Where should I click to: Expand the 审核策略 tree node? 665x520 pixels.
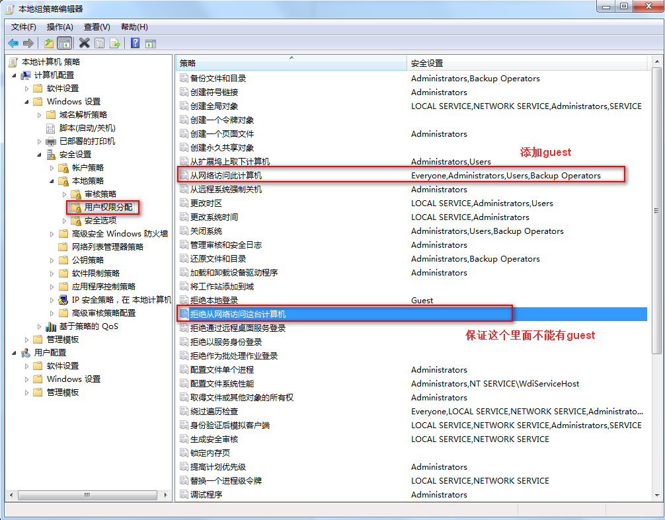tap(64, 194)
